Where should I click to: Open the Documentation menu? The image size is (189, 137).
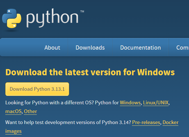140,48
